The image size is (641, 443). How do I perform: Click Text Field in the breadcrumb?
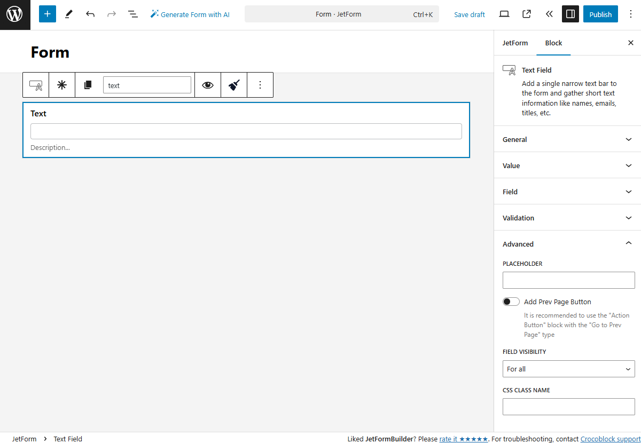68,439
